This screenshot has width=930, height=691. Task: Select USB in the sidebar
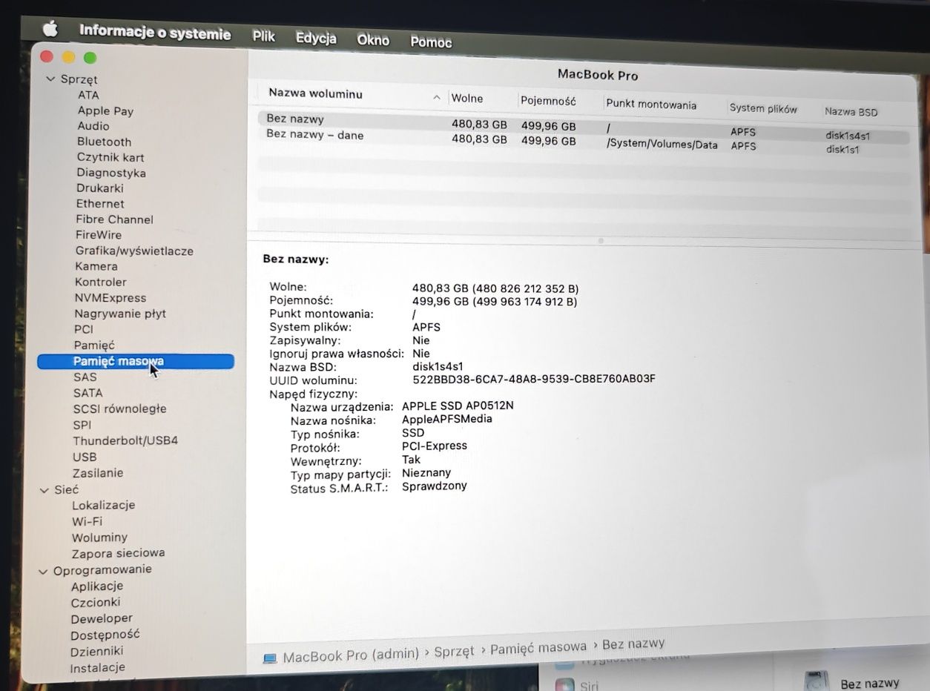coord(85,457)
